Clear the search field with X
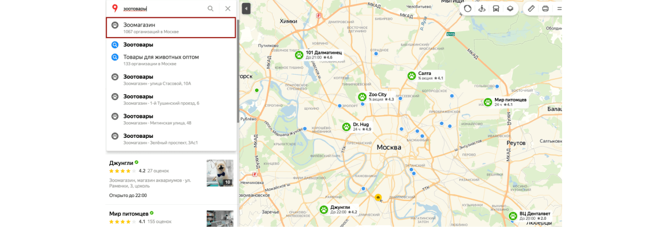This screenshot has width=668, height=227. 228,9
